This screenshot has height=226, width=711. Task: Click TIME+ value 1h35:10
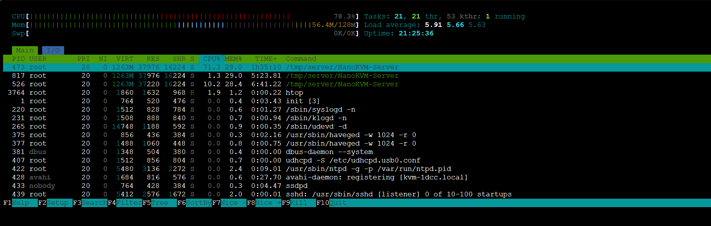(266, 67)
